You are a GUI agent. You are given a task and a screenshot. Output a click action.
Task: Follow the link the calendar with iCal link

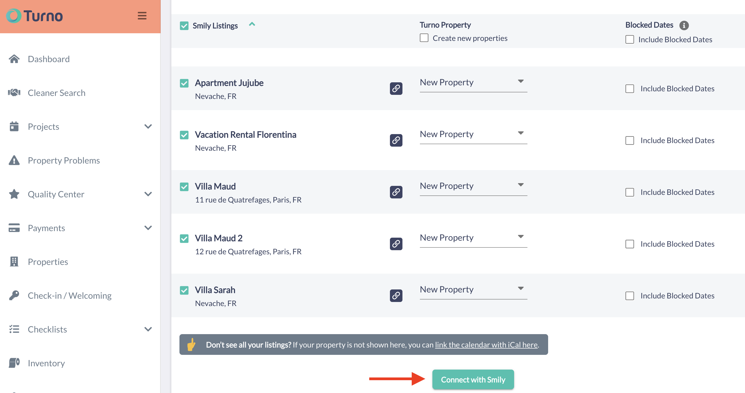[486, 345]
